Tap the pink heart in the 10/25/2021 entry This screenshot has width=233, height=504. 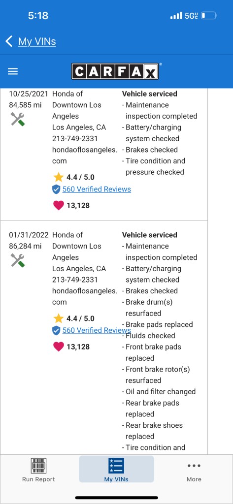(59, 205)
